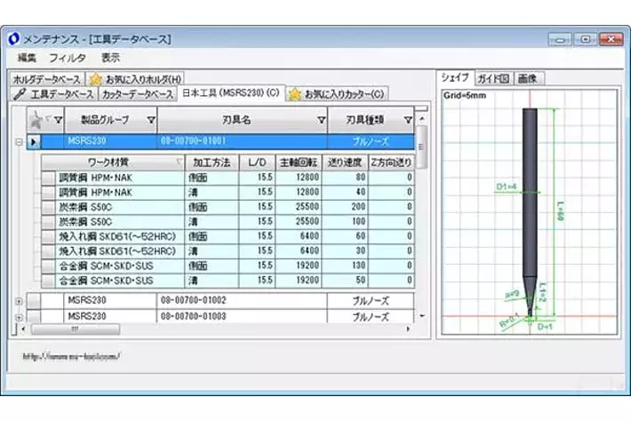The width and height of the screenshot is (631, 421).
Task: Open the website link in status area
Action: 69,356
